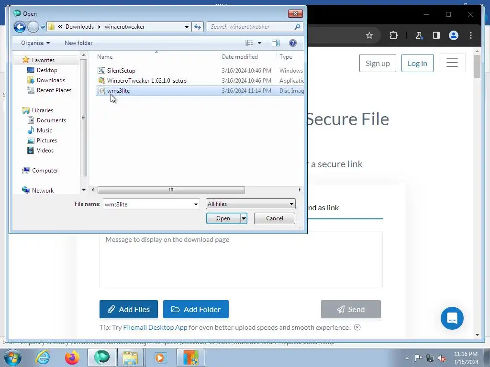Open Recent Places in the sidebar
The image size is (490, 367).
point(54,90)
